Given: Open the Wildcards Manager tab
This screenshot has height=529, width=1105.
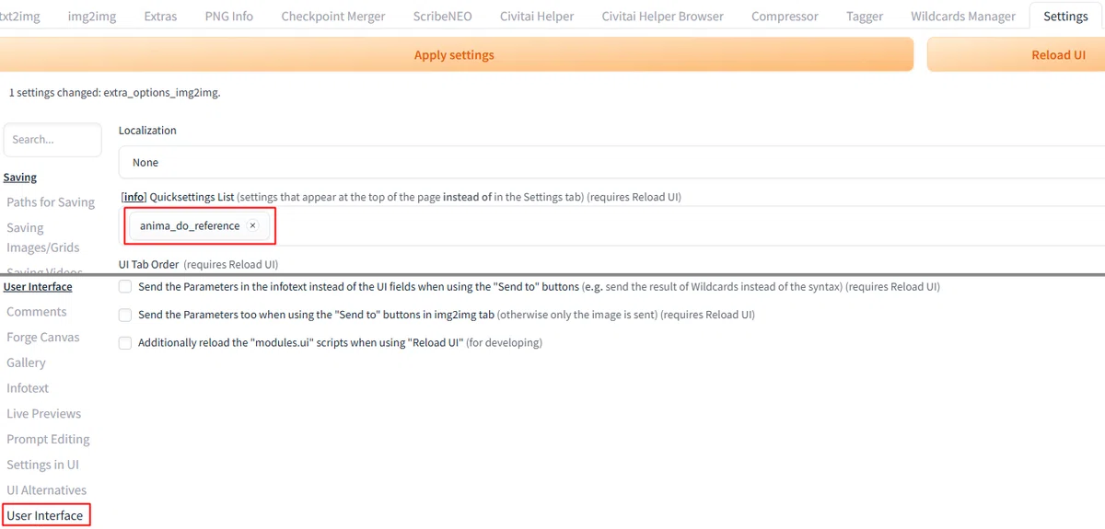Looking at the screenshot, I should click(963, 16).
